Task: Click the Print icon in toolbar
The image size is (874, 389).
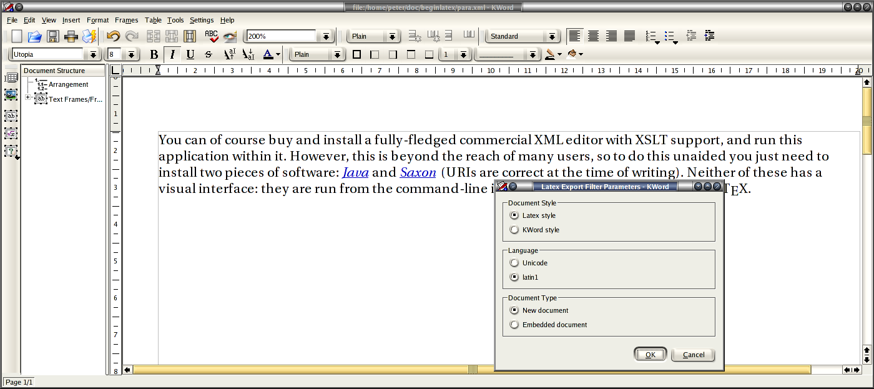Action: click(71, 36)
